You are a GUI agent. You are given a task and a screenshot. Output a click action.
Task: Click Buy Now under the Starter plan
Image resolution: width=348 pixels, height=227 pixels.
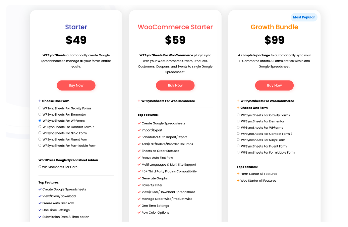click(x=76, y=85)
